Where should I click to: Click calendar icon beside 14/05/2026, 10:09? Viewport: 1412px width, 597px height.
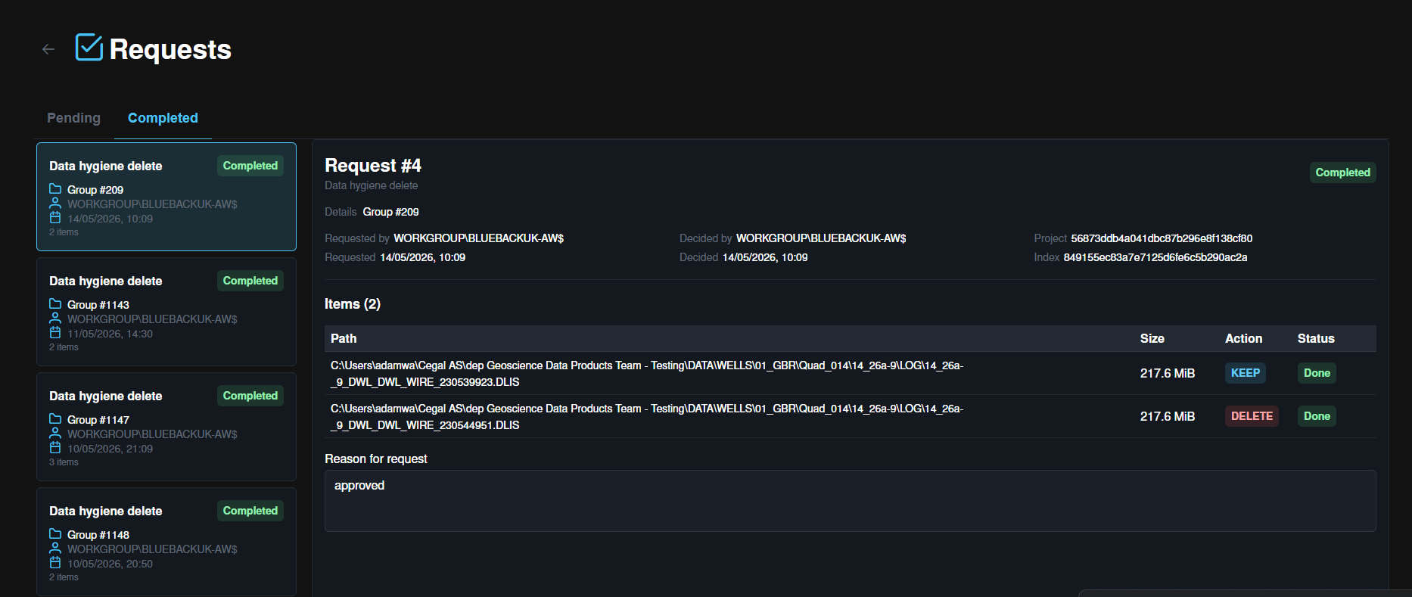[x=55, y=217]
